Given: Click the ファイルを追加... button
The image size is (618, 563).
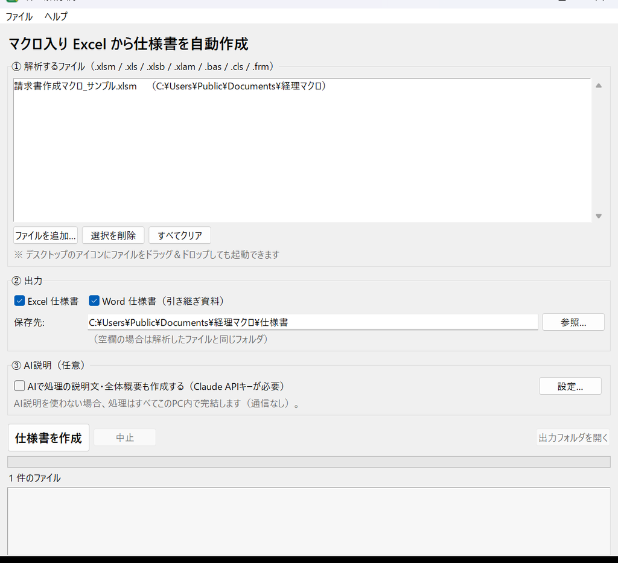Looking at the screenshot, I should [x=45, y=235].
